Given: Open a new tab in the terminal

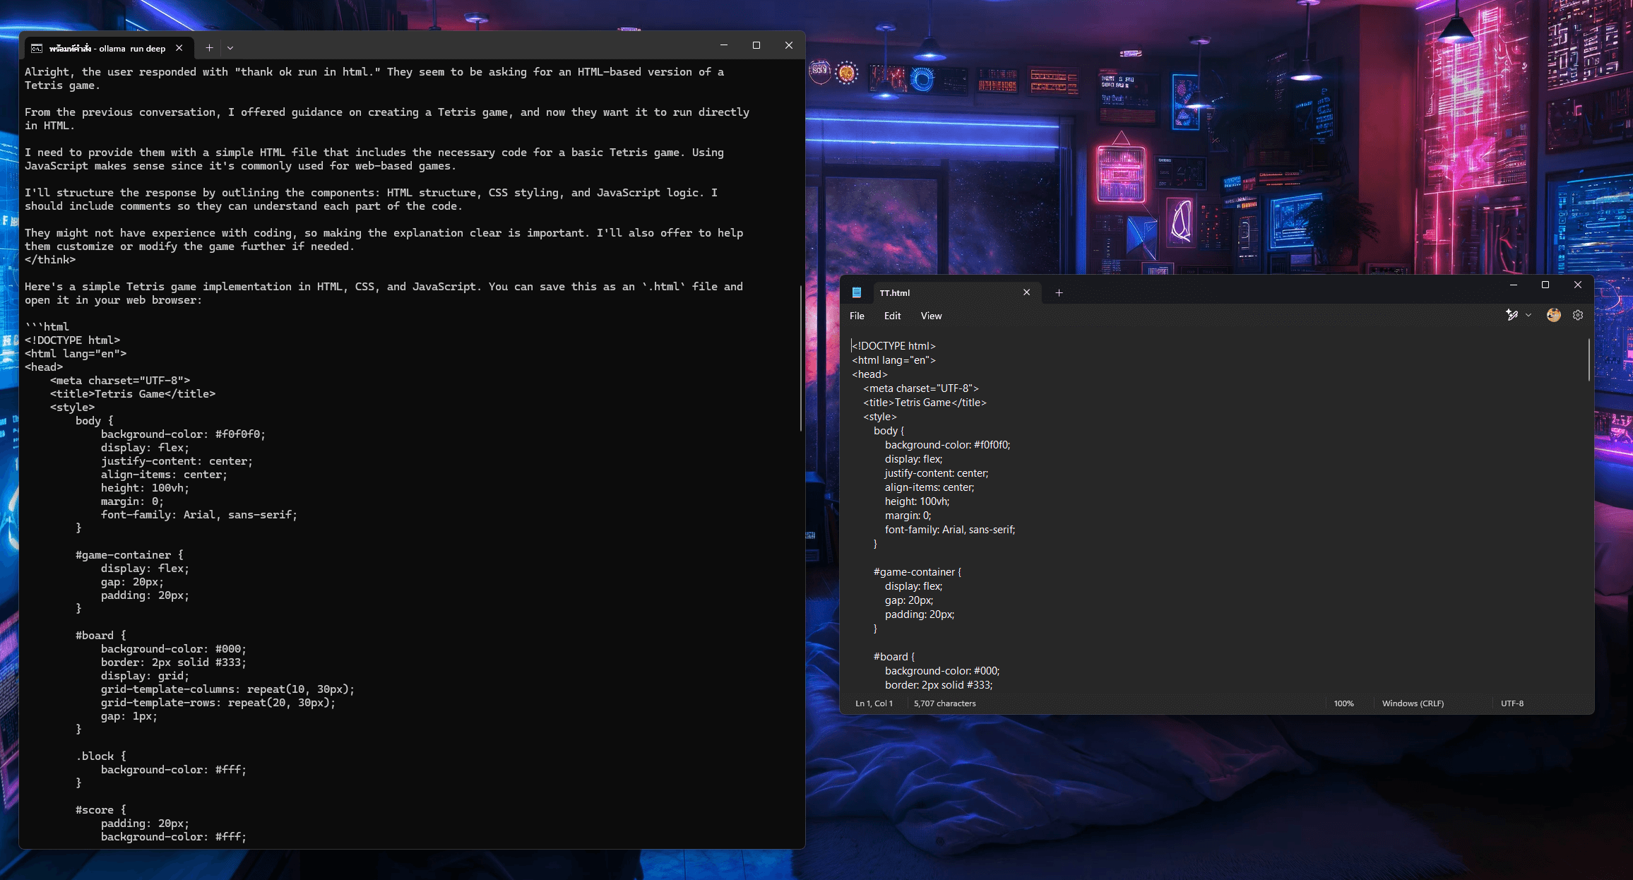Looking at the screenshot, I should point(209,48).
